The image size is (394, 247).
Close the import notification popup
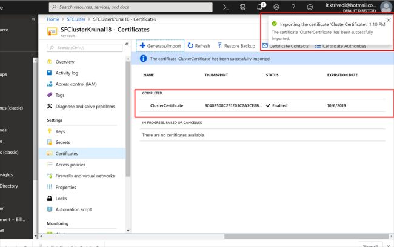point(389,20)
